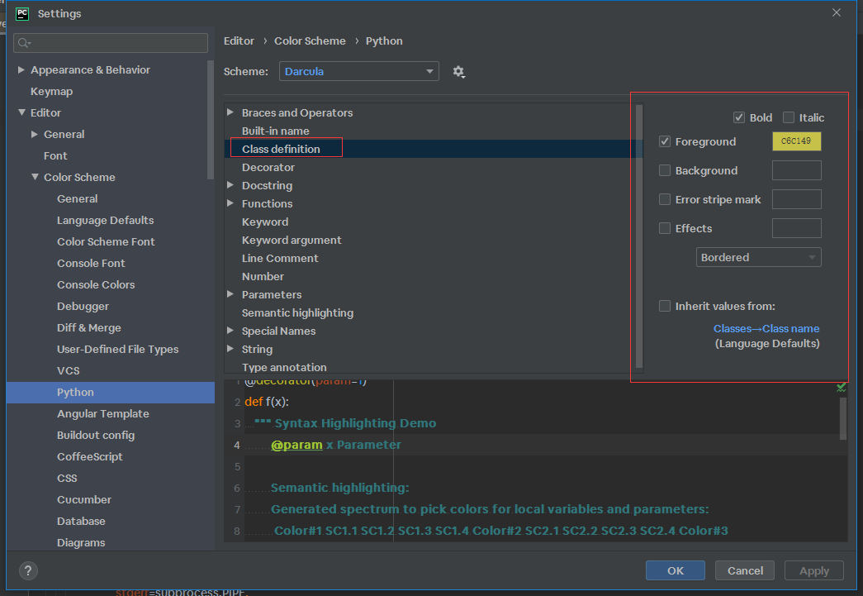Expand Braces and Operators group
Screen dimensions: 863x596
[230, 112]
